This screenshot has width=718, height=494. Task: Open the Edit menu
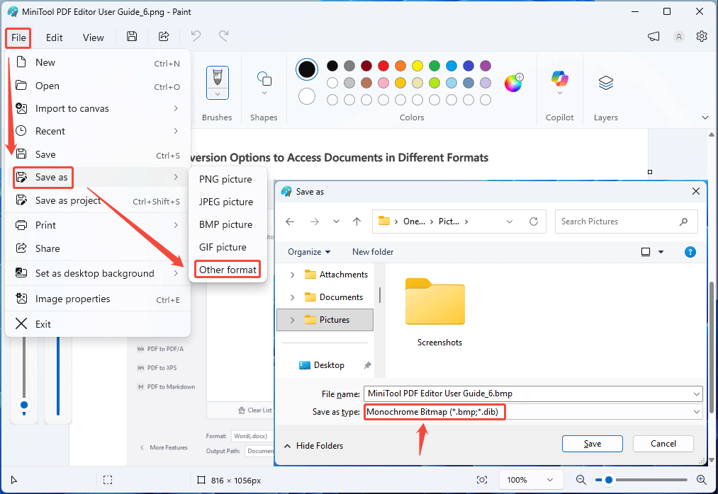tap(54, 38)
